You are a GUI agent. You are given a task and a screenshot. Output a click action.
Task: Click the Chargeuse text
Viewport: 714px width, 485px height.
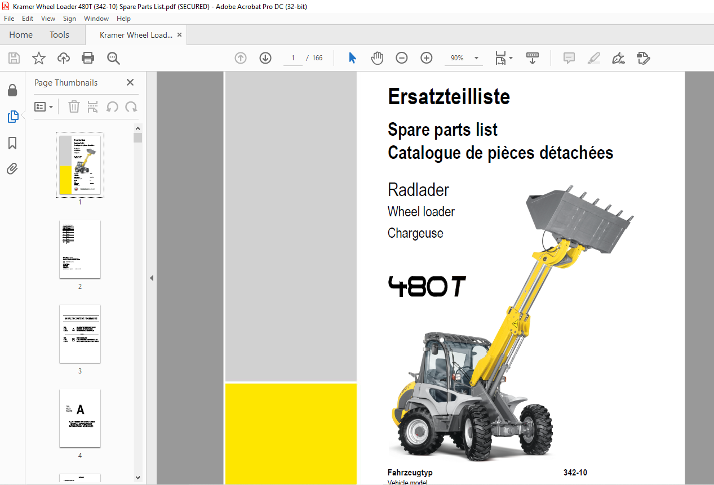click(x=415, y=233)
